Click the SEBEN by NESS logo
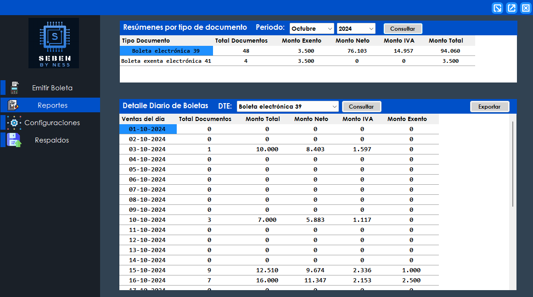The width and height of the screenshot is (533, 297). 54,43
